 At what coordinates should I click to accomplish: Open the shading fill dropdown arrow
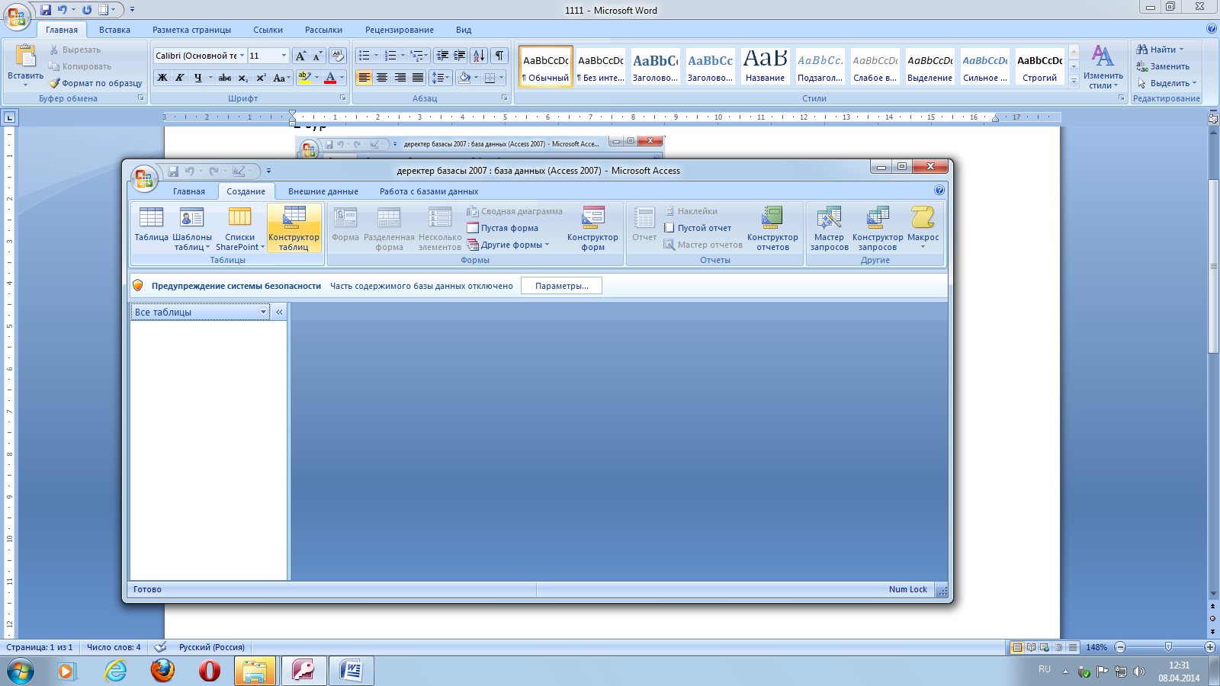point(476,78)
